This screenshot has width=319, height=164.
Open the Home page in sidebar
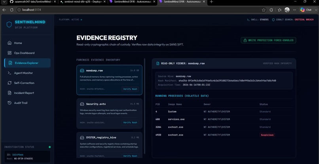pyautogui.click(x=27, y=43)
